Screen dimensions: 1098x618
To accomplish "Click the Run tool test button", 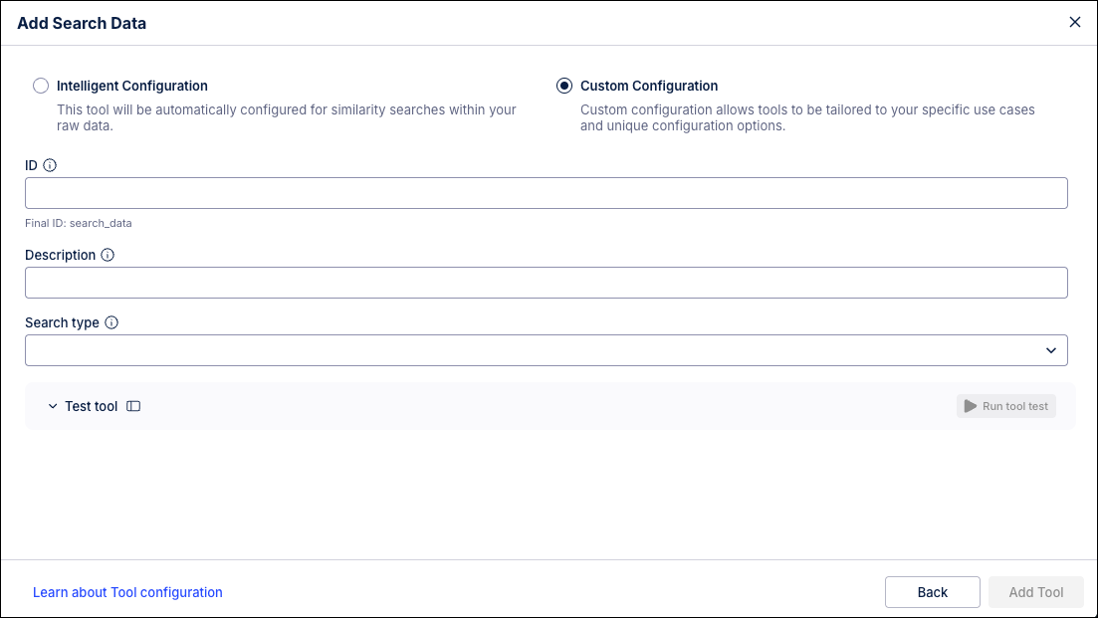I will tap(1005, 406).
